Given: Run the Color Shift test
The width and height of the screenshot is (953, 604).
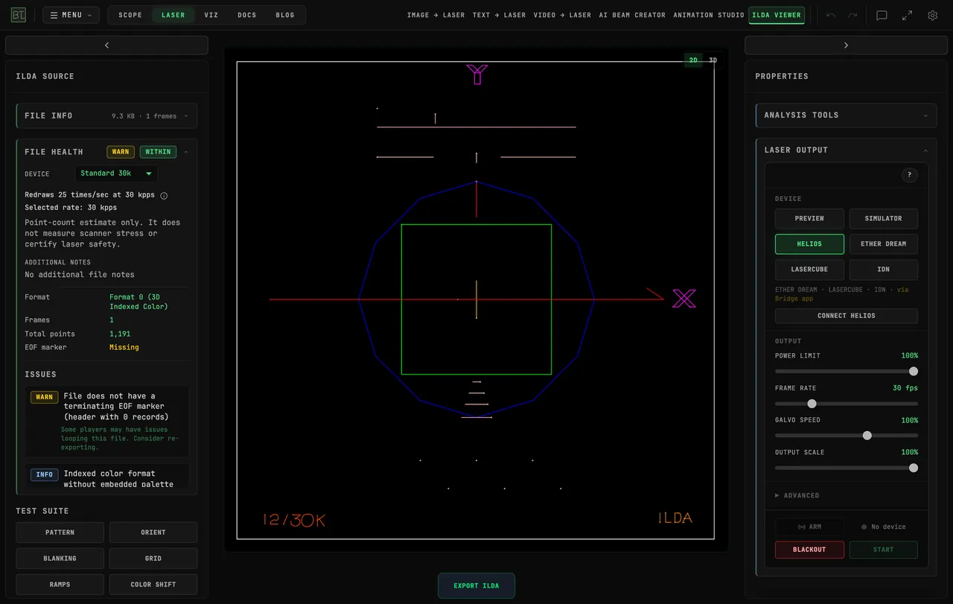Looking at the screenshot, I should pyautogui.click(x=153, y=585).
